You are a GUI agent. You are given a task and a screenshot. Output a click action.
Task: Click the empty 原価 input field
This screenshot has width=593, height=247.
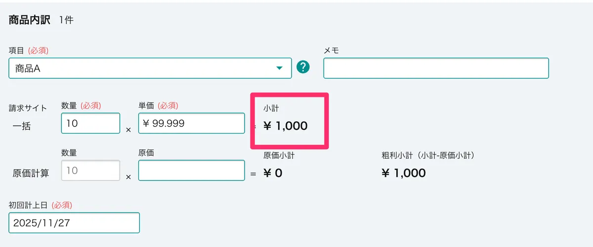pos(191,171)
